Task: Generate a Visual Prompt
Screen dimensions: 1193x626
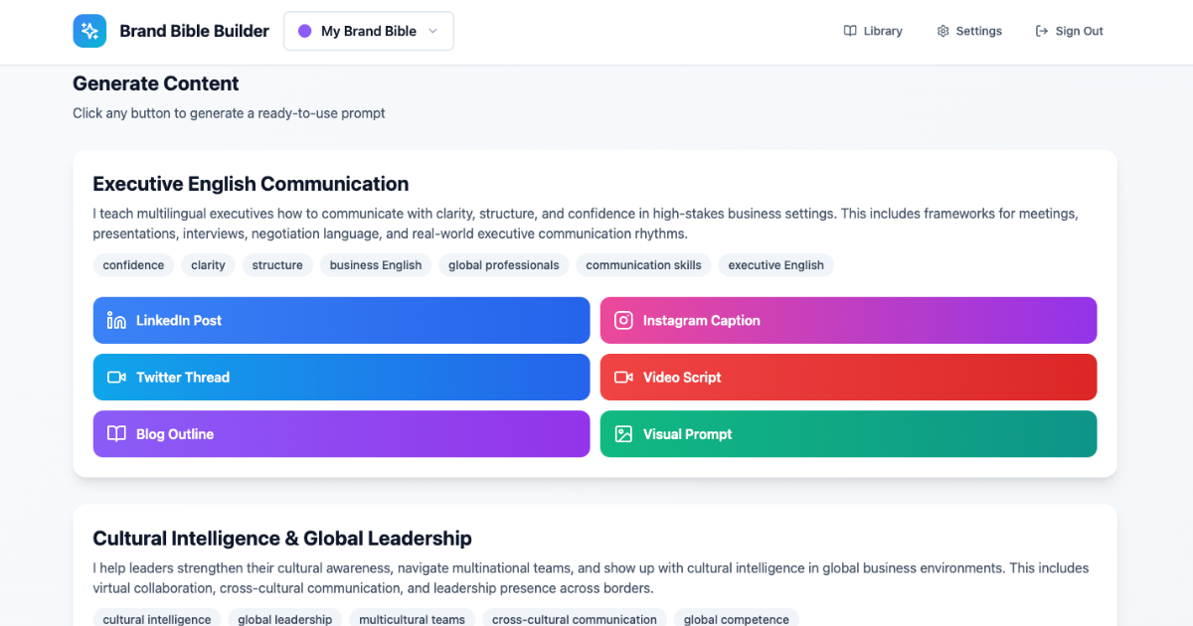Action: pos(848,433)
